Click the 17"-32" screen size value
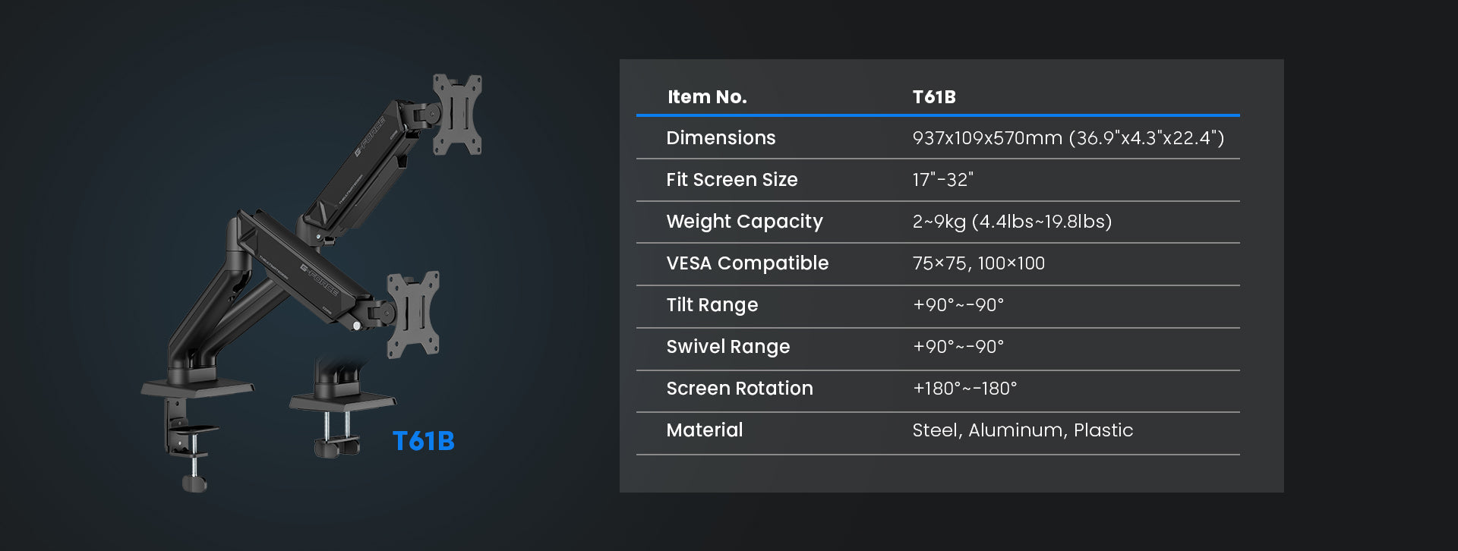 click(x=942, y=180)
